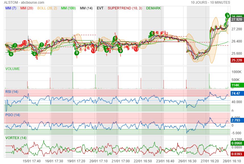Click the blue 74.47 RSI value tag
The image size is (244, 164).
[x=236, y=93]
